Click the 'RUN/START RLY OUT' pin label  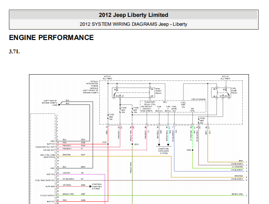point(45,147)
